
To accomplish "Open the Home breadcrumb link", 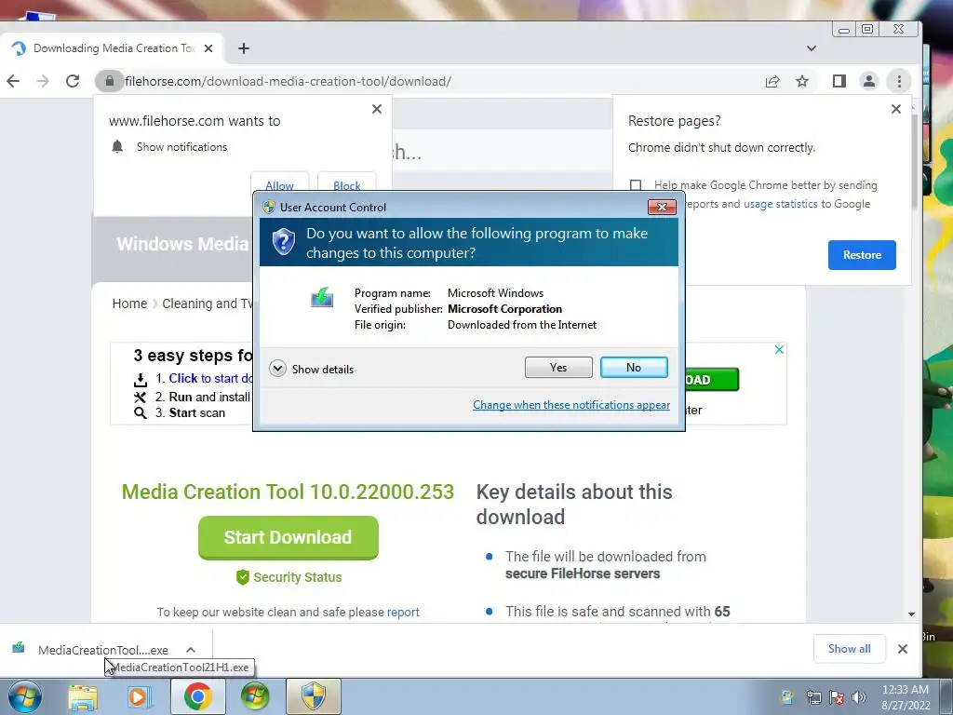I will pyautogui.click(x=129, y=304).
